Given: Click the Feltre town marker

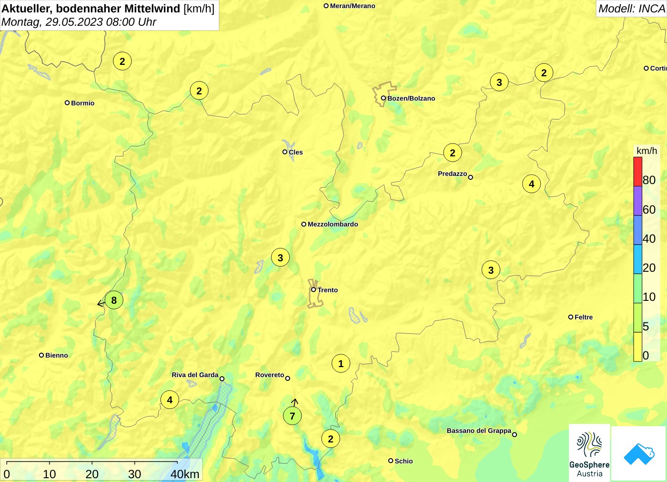Looking at the screenshot, I should tap(571, 317).
